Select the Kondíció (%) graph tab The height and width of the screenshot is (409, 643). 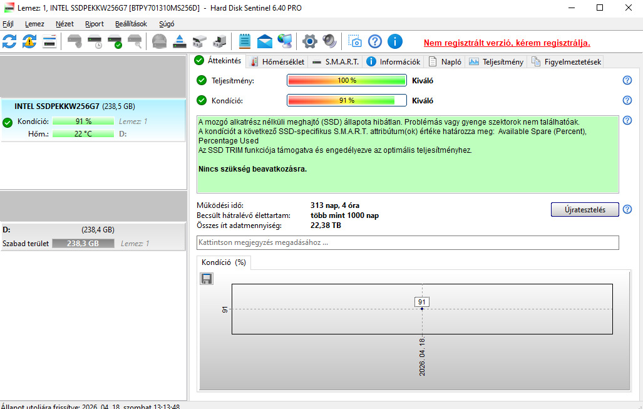tap(224, 262)
